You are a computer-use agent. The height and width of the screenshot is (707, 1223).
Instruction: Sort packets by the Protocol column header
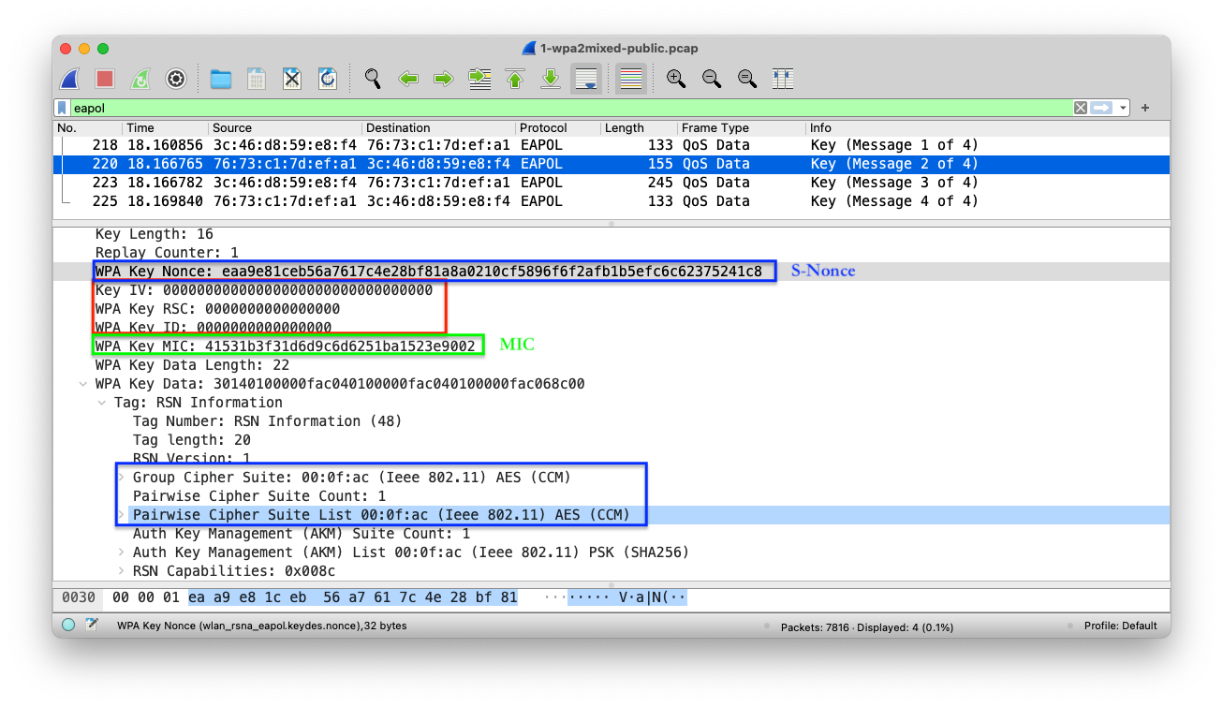[543, 128]
